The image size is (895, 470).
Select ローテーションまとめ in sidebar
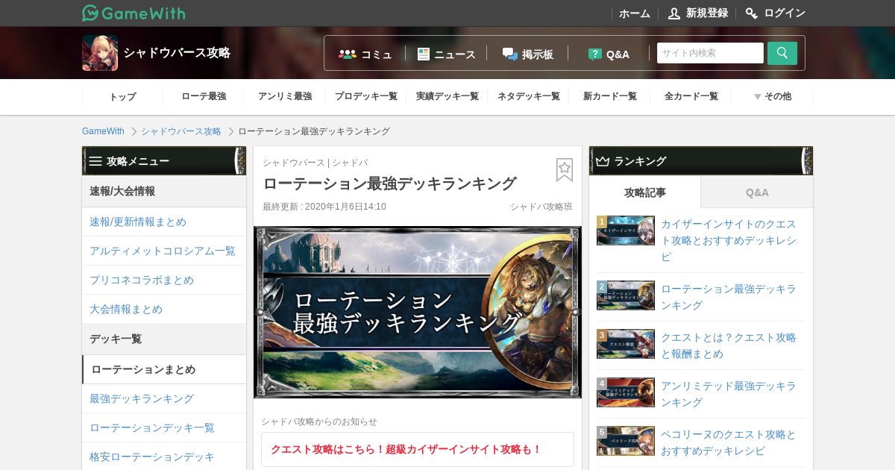(164, 369)
